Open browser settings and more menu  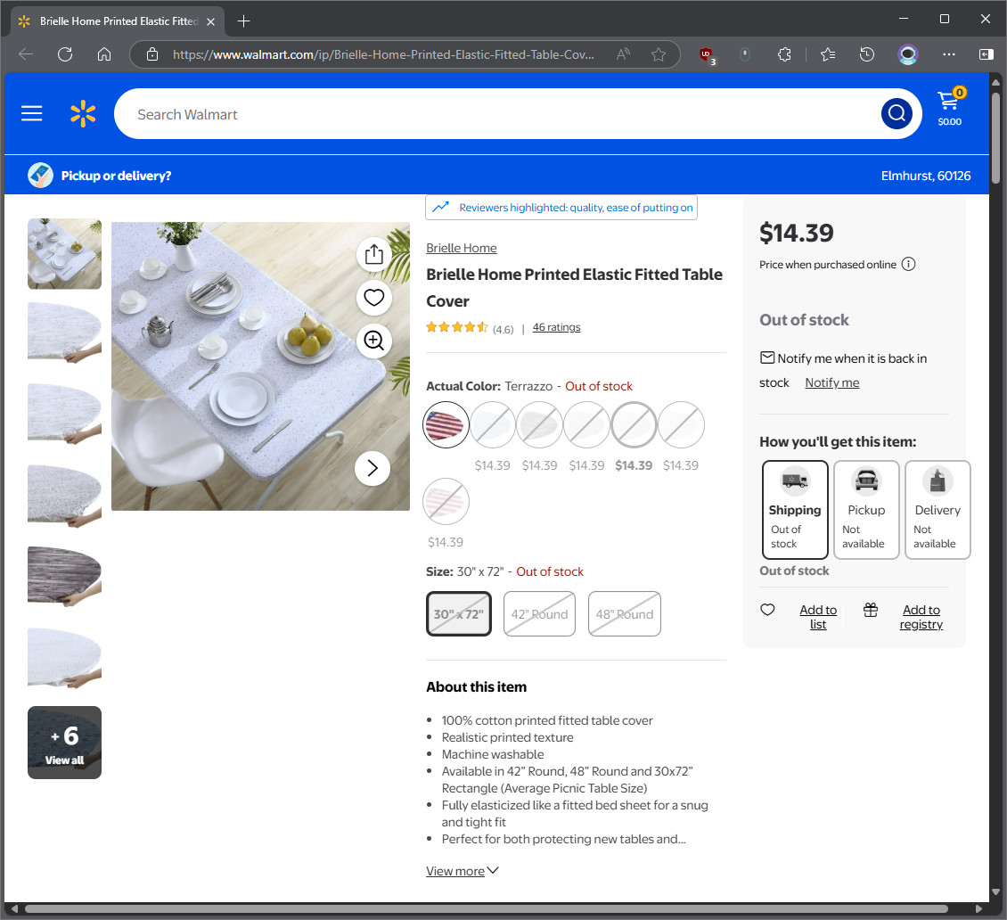(x=948, y=54)
